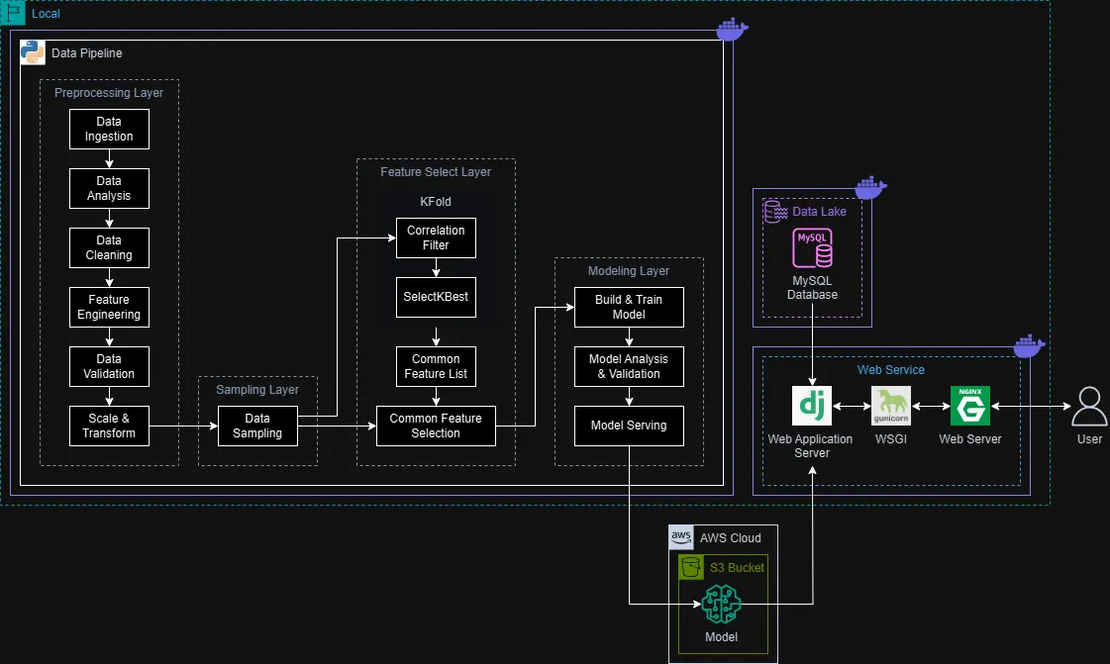The image size is (1110, 664).
Task: Click the Docker whale above Data Pipeline
Action: [732, 30]
